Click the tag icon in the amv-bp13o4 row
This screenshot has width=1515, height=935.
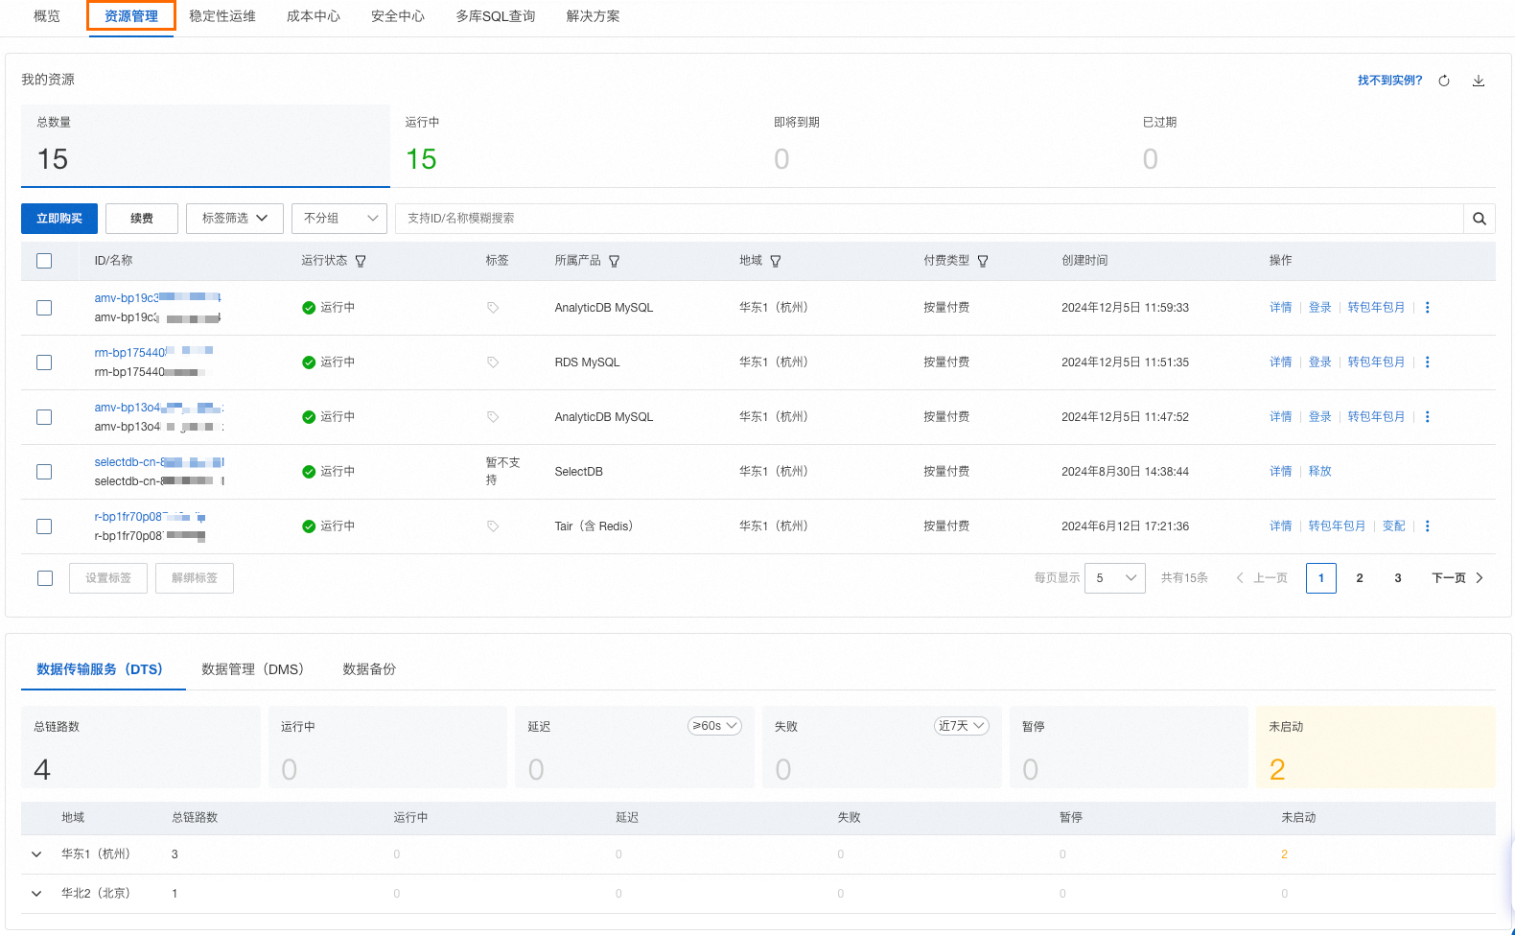(x=493, y=417)
